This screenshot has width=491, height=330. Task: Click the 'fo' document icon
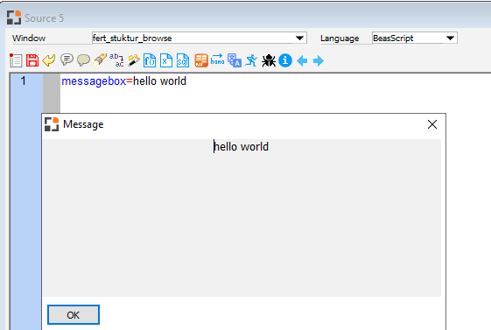(x=150, y=60)
